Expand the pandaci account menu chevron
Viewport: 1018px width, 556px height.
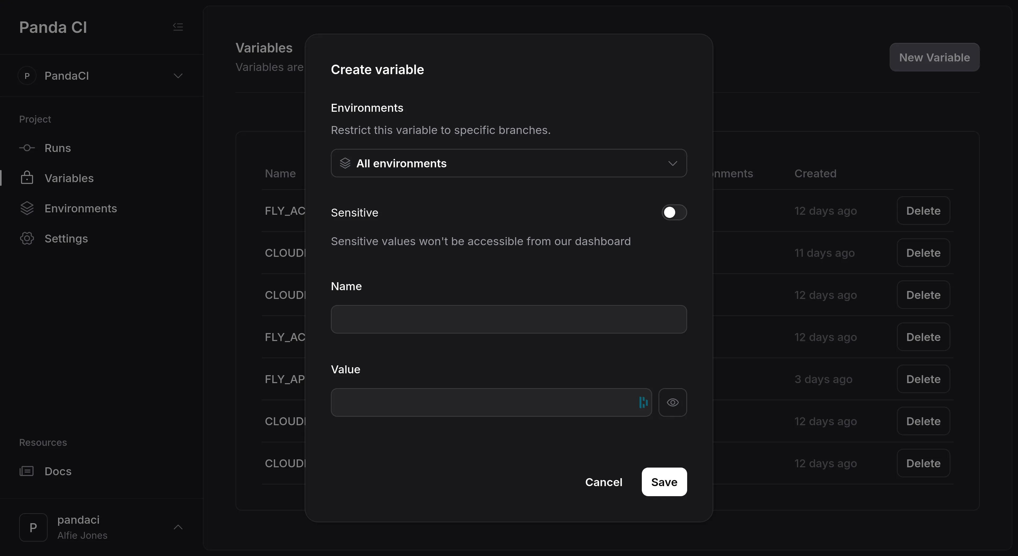tap(178, 527)
